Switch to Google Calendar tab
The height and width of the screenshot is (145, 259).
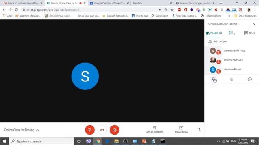(x=109, y=3)
